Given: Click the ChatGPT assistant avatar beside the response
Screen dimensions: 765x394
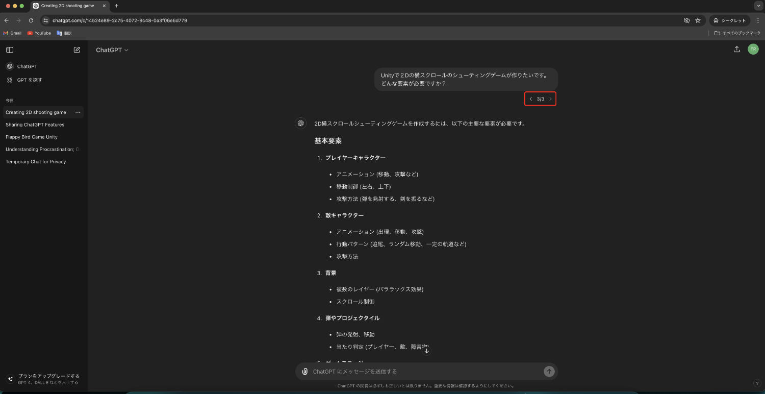Looking at the screenshot, I should point(301,123).
